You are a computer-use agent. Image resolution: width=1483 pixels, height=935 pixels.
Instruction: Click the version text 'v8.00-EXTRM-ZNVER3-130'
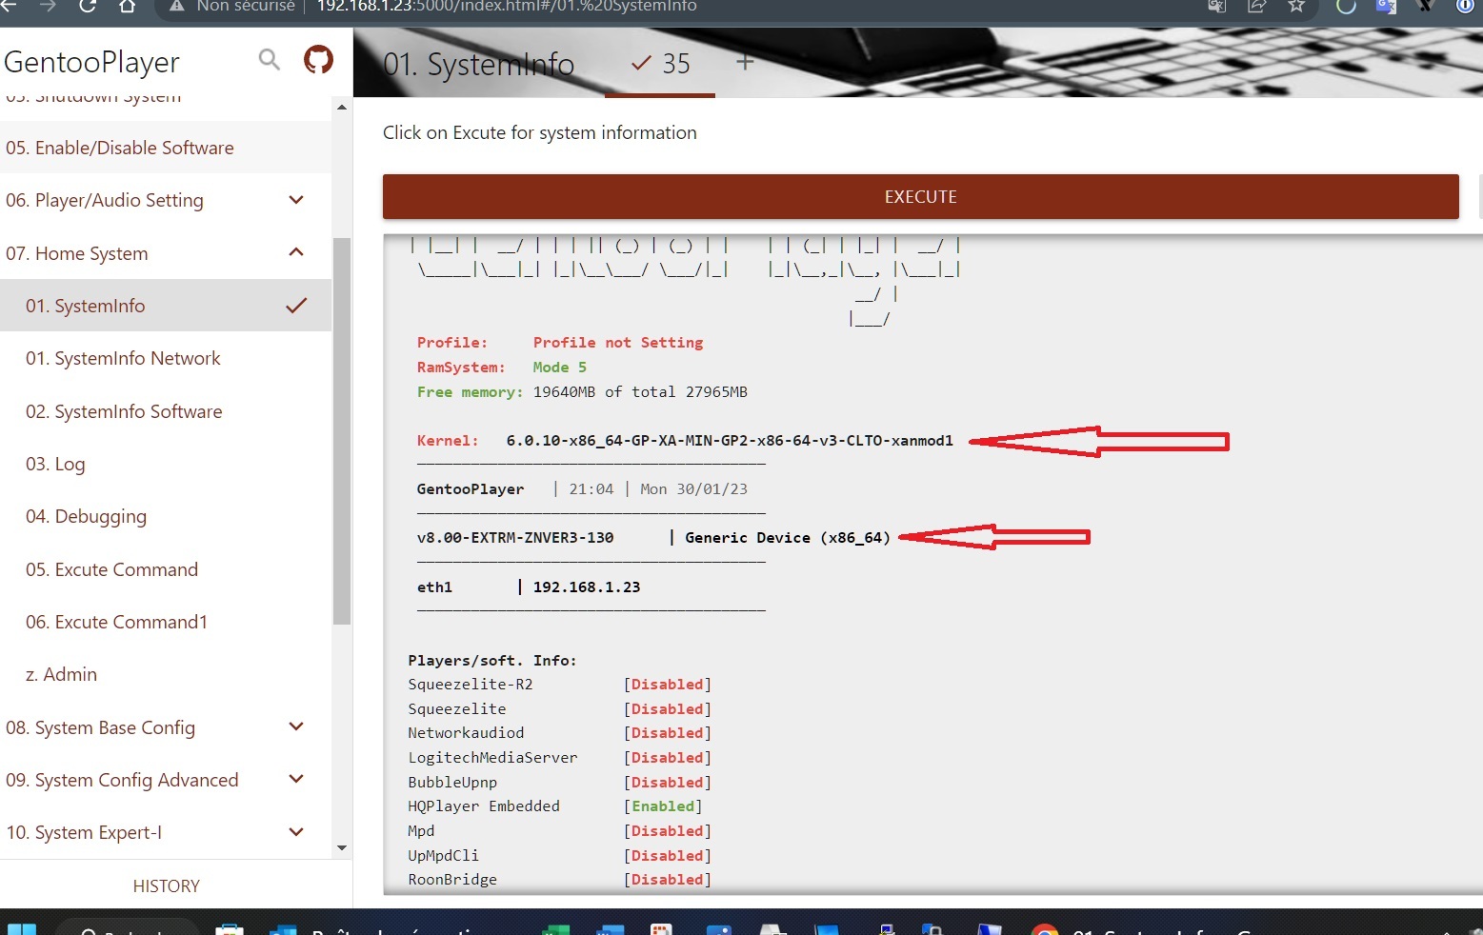(515, 538)
